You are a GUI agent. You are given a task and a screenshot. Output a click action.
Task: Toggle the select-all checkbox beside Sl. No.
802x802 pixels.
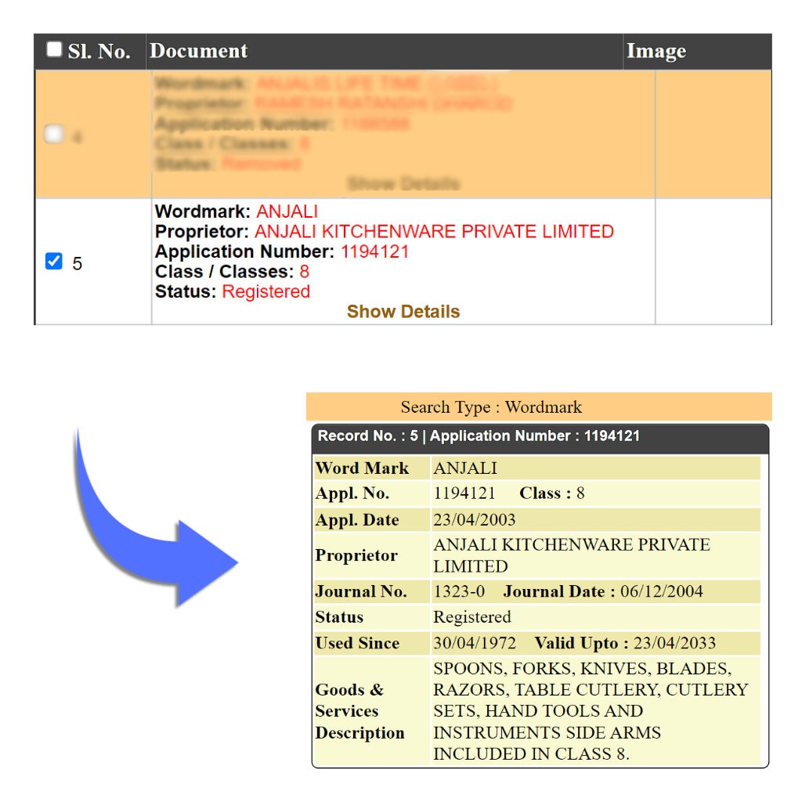pyautogui.click(x=54, y=50)
